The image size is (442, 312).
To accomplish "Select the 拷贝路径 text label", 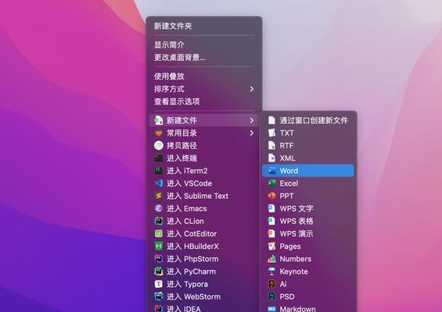I will coord(181,146).
